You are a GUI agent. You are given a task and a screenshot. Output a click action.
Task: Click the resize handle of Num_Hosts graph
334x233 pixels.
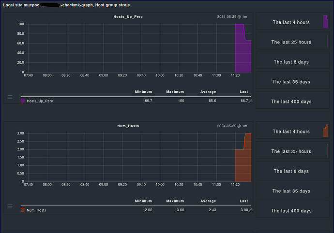pos(250,210)
